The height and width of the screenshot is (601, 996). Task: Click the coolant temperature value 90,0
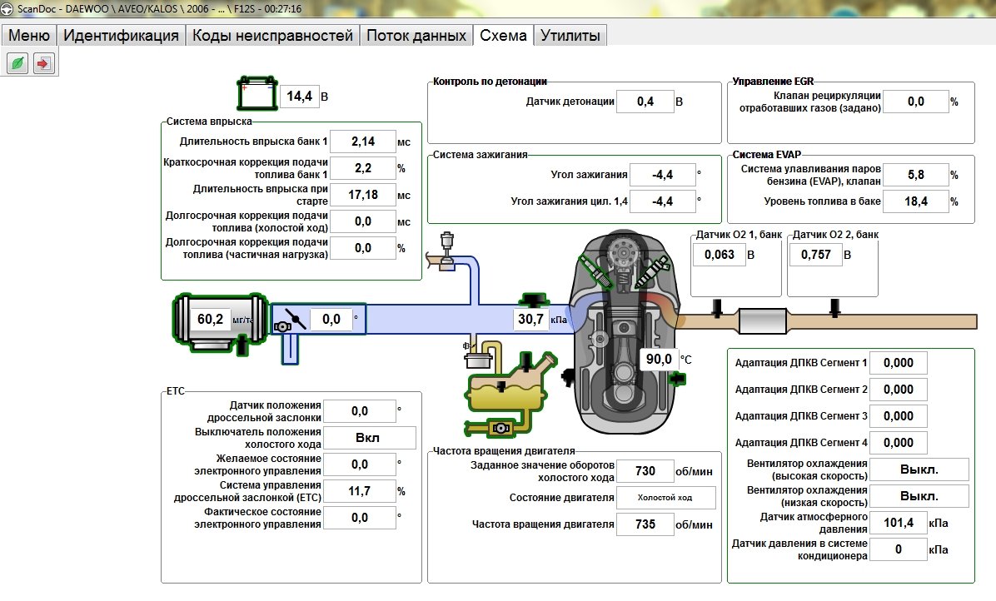click(x=658, y=359)
